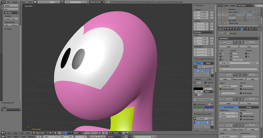Image resolution: width=263 pixels, height=138 pixels.
Task: Toggle visibility eye of eye_pupil in outliner
Action: point(254,18)
